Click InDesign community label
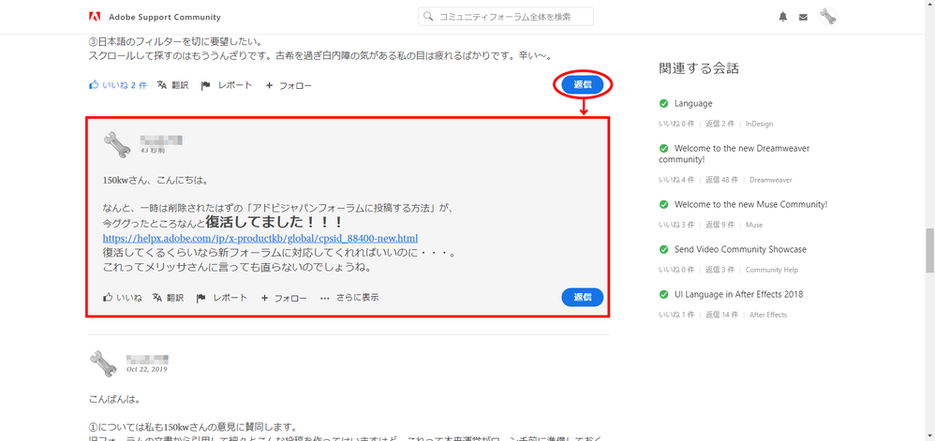Image resolution: width=935 pixels, height=441 pixels. point(759,124)
